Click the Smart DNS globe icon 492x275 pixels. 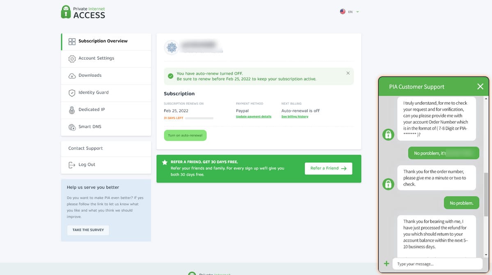tap(72, 127)
